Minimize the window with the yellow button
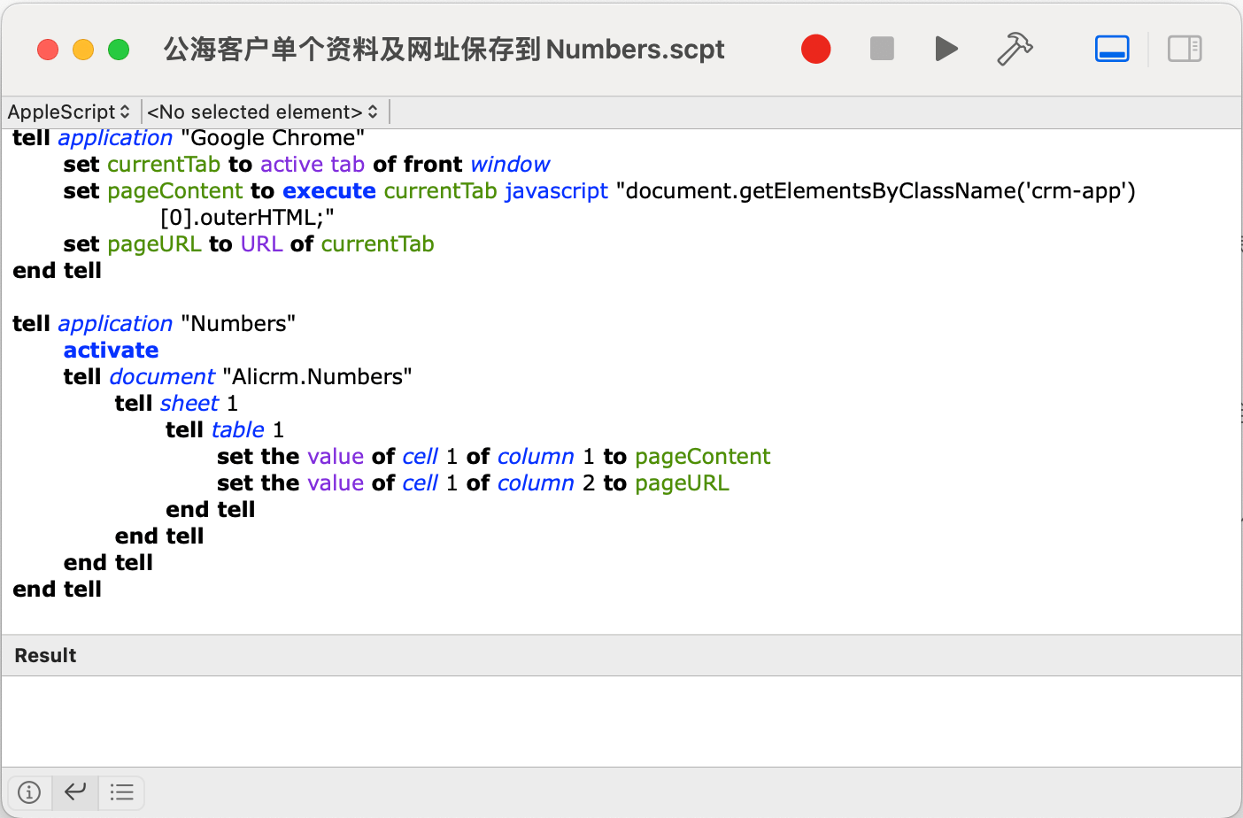 (83, 50)
